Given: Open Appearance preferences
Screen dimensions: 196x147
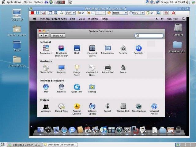Looking at the screenshot, I should click(x=46, y=50).
